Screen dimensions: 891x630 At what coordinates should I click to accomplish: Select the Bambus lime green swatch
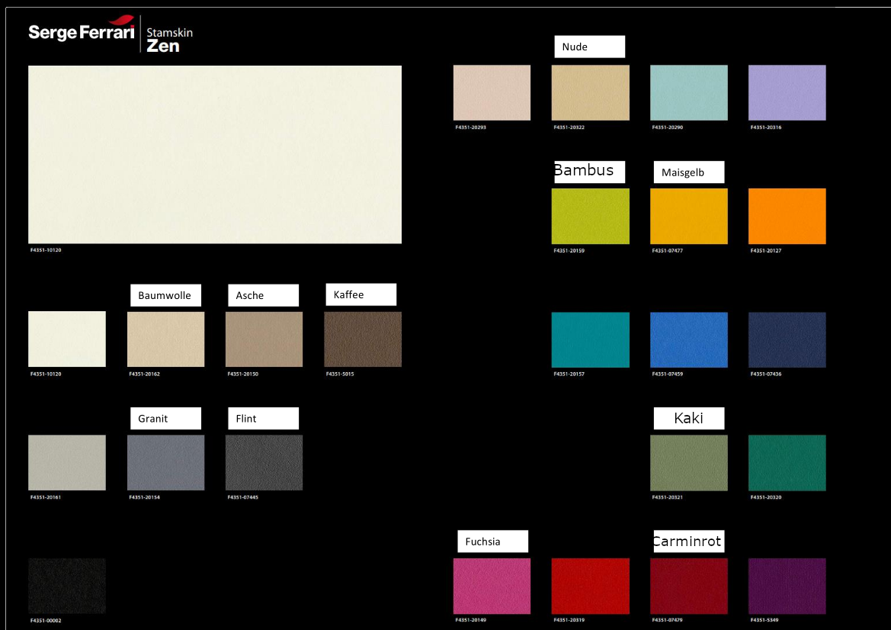pyautogui.click(x=591, y=216)
